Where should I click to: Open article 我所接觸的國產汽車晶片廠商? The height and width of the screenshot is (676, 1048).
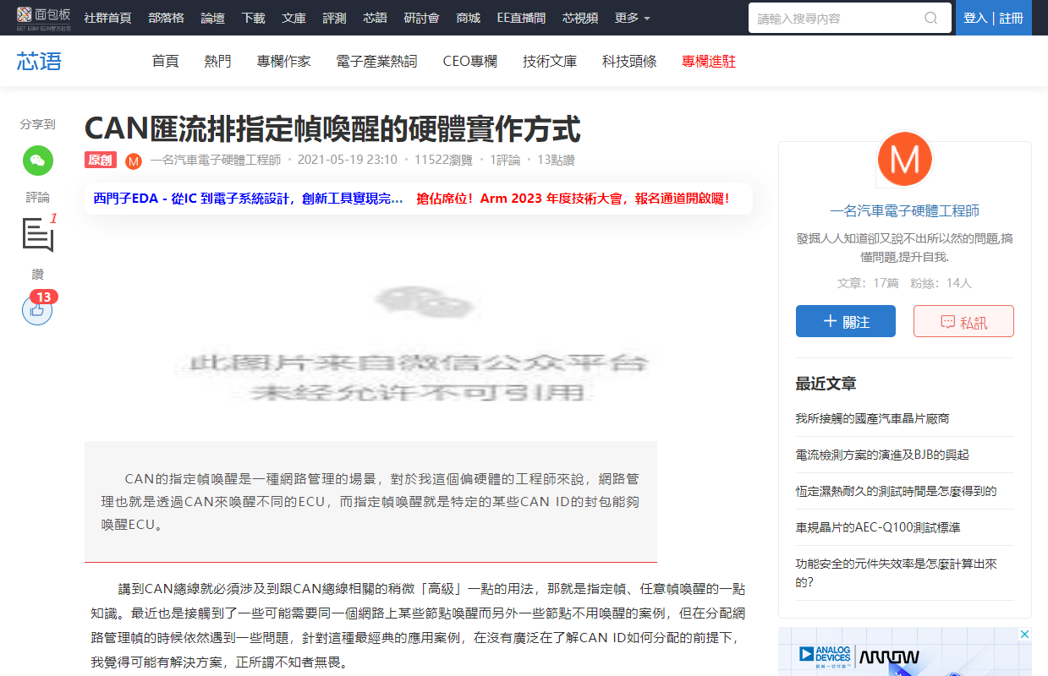(x=872, y=418)
